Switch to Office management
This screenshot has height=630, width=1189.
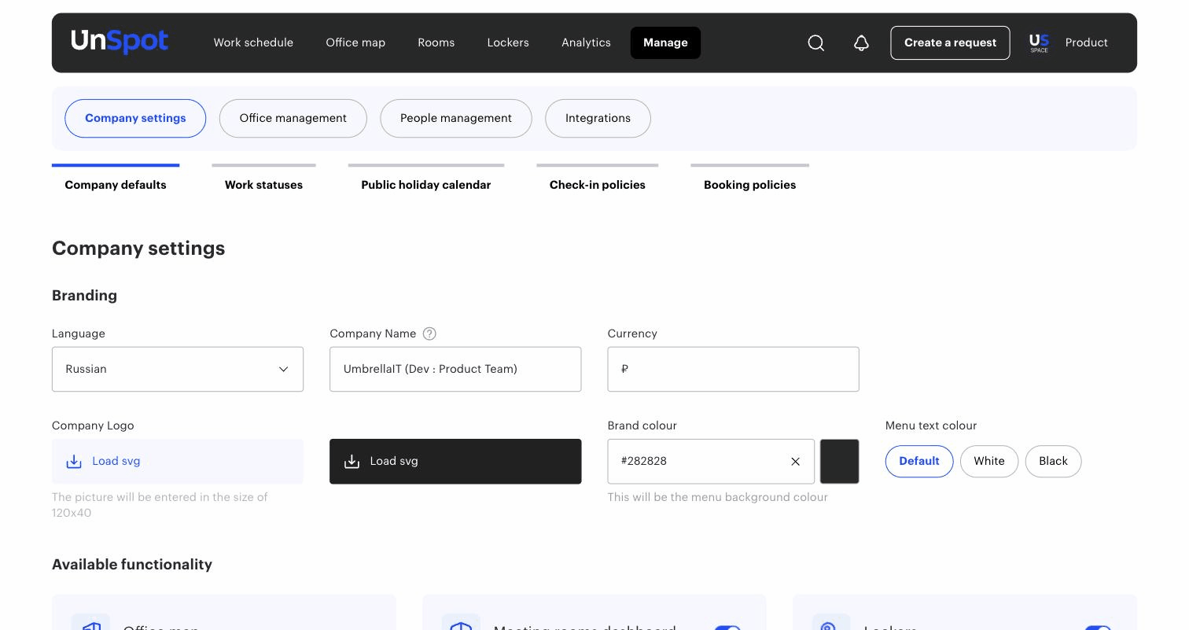tap(293, 118)
